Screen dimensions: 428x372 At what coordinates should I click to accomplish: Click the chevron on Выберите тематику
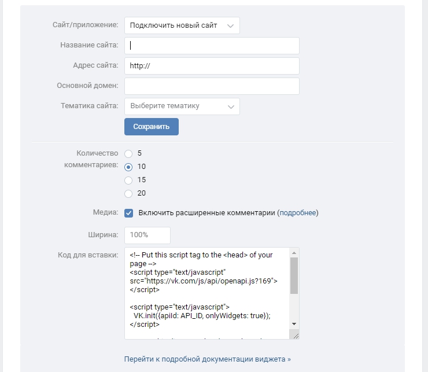[x=231, y=106]
